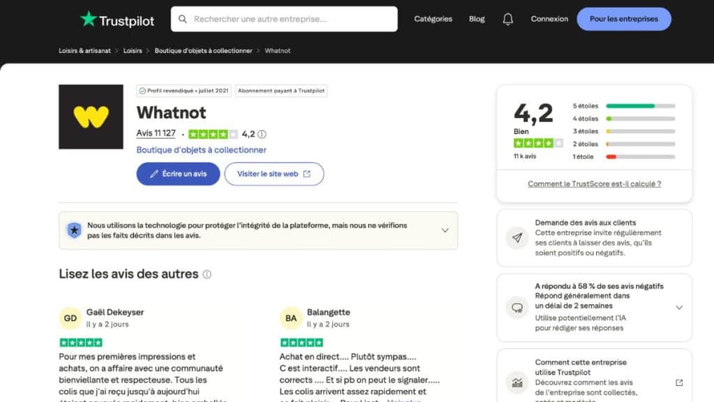Click speech bubble icon in response card
714x402 pixels.
click(517, 308)
